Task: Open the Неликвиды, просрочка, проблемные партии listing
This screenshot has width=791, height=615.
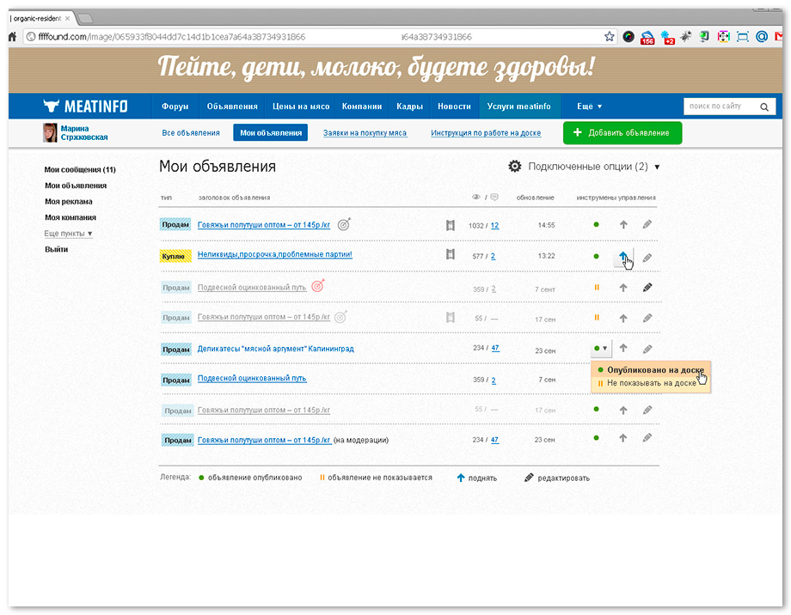Action: (x=275, y=254)
